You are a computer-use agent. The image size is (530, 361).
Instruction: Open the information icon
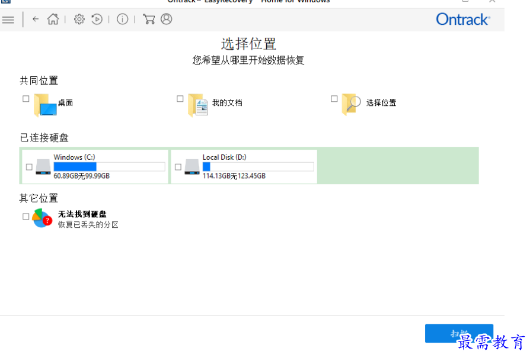(122, 19)
